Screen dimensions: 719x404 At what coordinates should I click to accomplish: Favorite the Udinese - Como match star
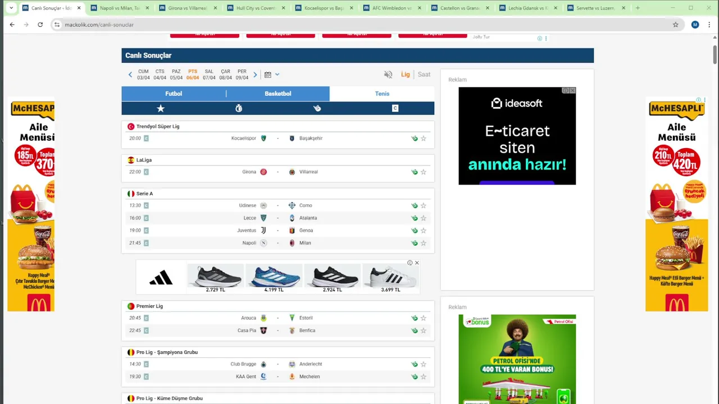click(424, 206)
